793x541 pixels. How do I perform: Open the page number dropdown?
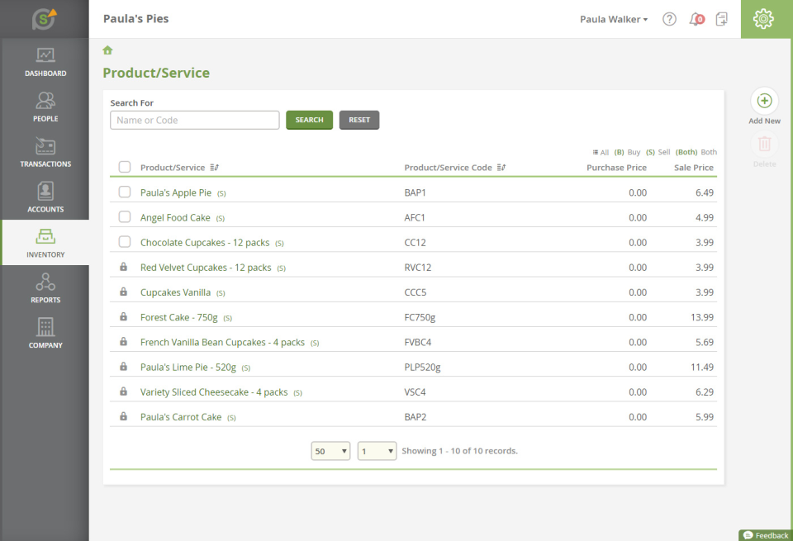coord(377,451)
